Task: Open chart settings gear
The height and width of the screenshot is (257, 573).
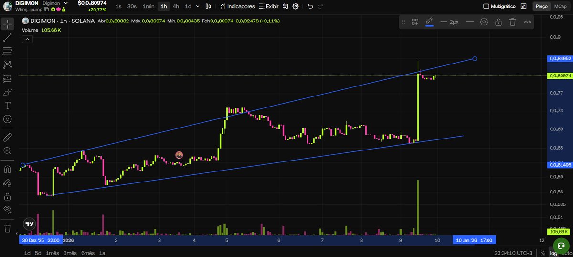Action: pos(296,6)
